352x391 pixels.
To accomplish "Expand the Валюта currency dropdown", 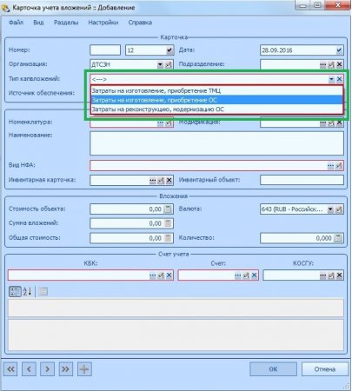I will point(330,209).
